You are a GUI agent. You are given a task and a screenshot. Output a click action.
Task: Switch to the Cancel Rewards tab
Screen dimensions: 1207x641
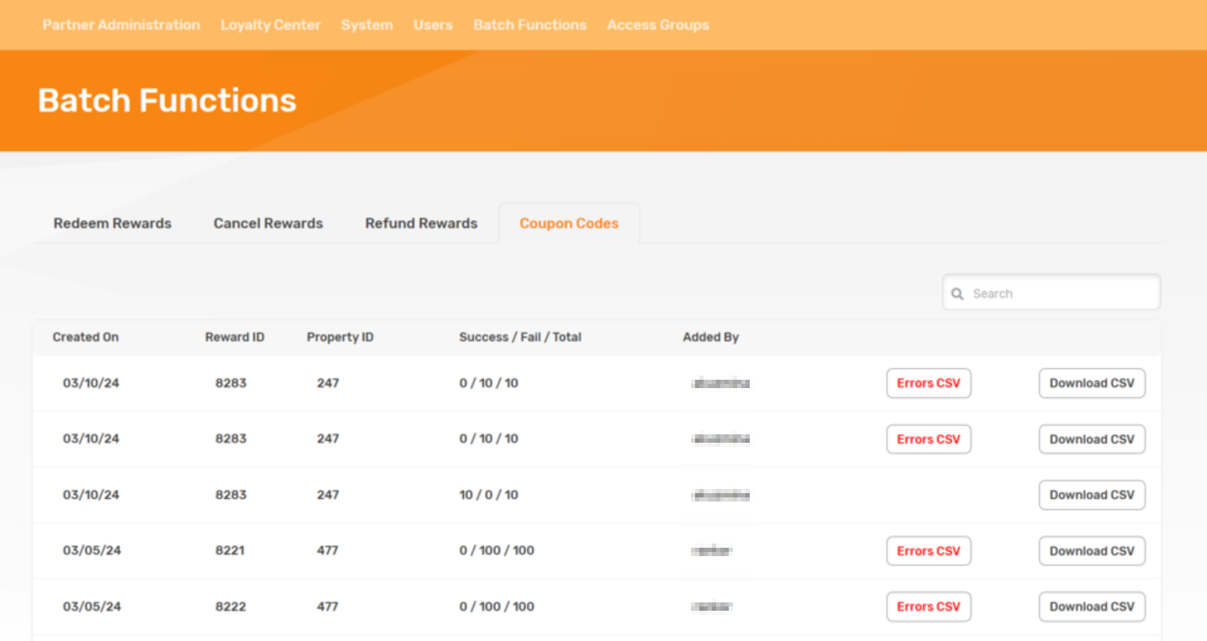click(x=268, y=223)
